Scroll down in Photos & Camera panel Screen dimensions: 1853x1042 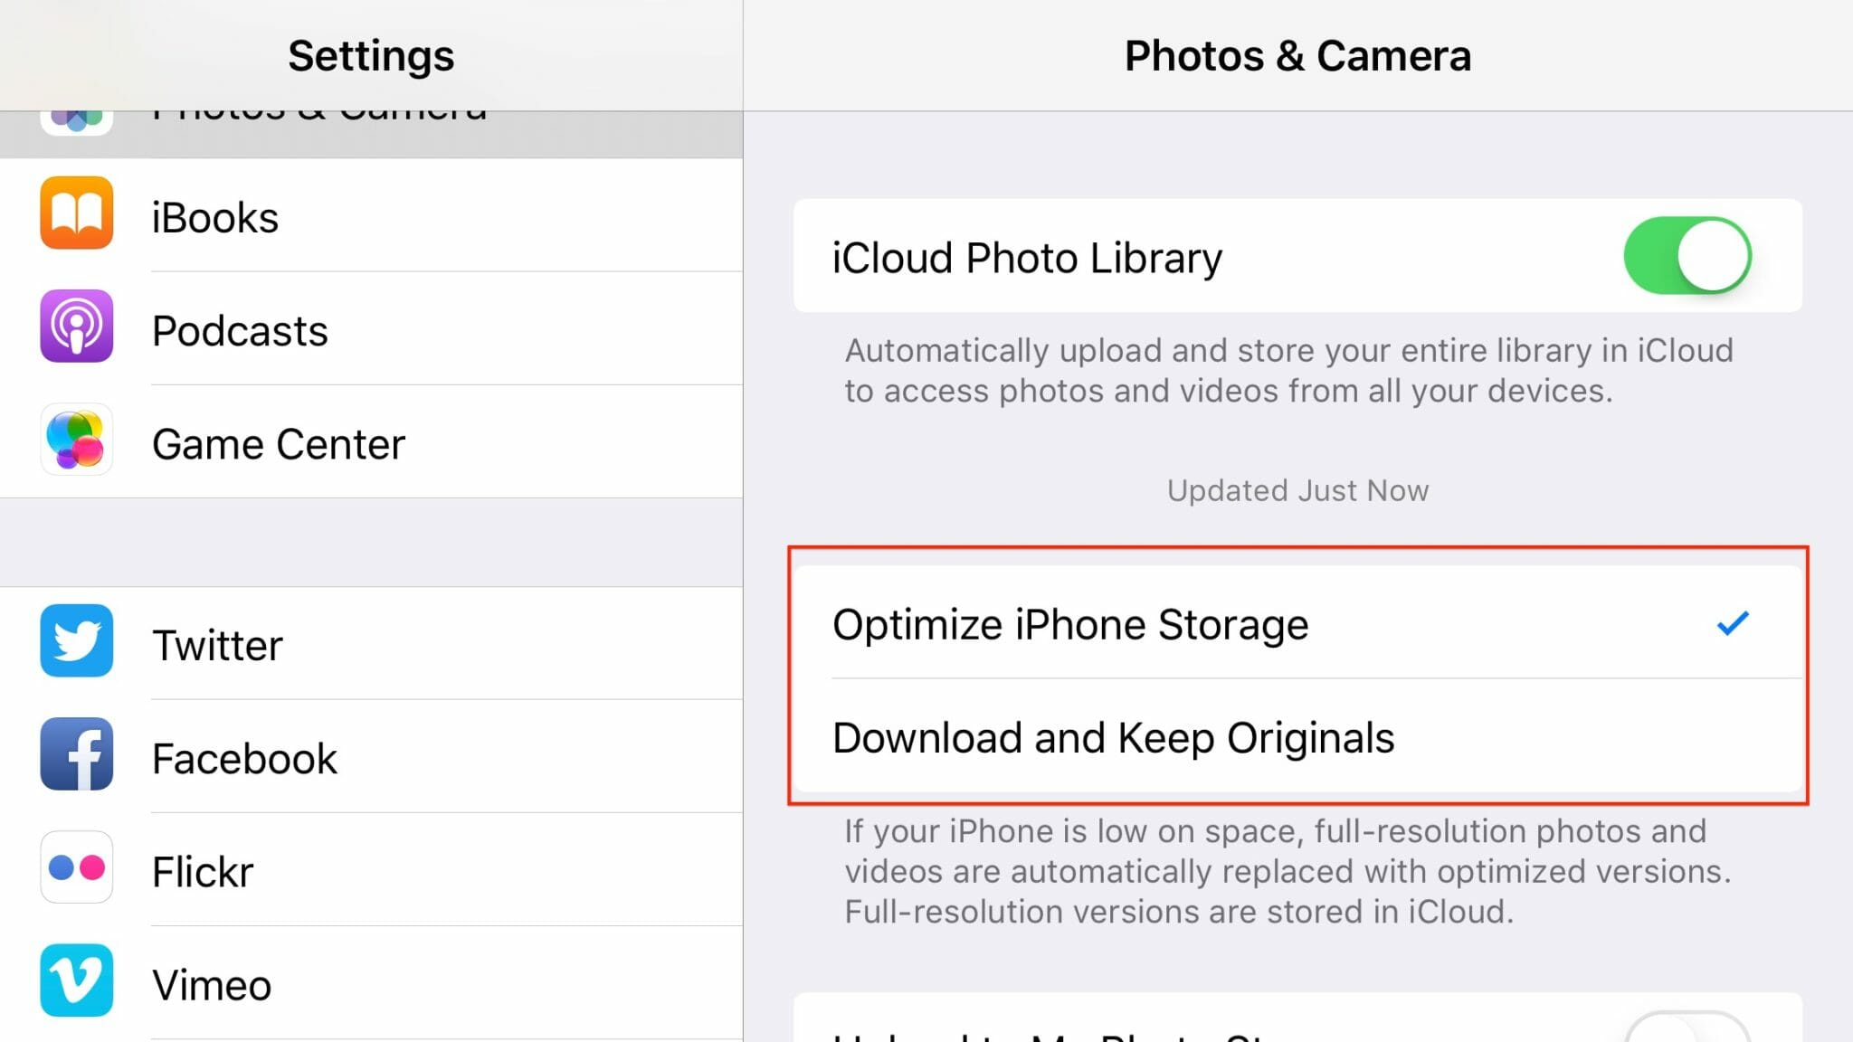pos(1298,954)
